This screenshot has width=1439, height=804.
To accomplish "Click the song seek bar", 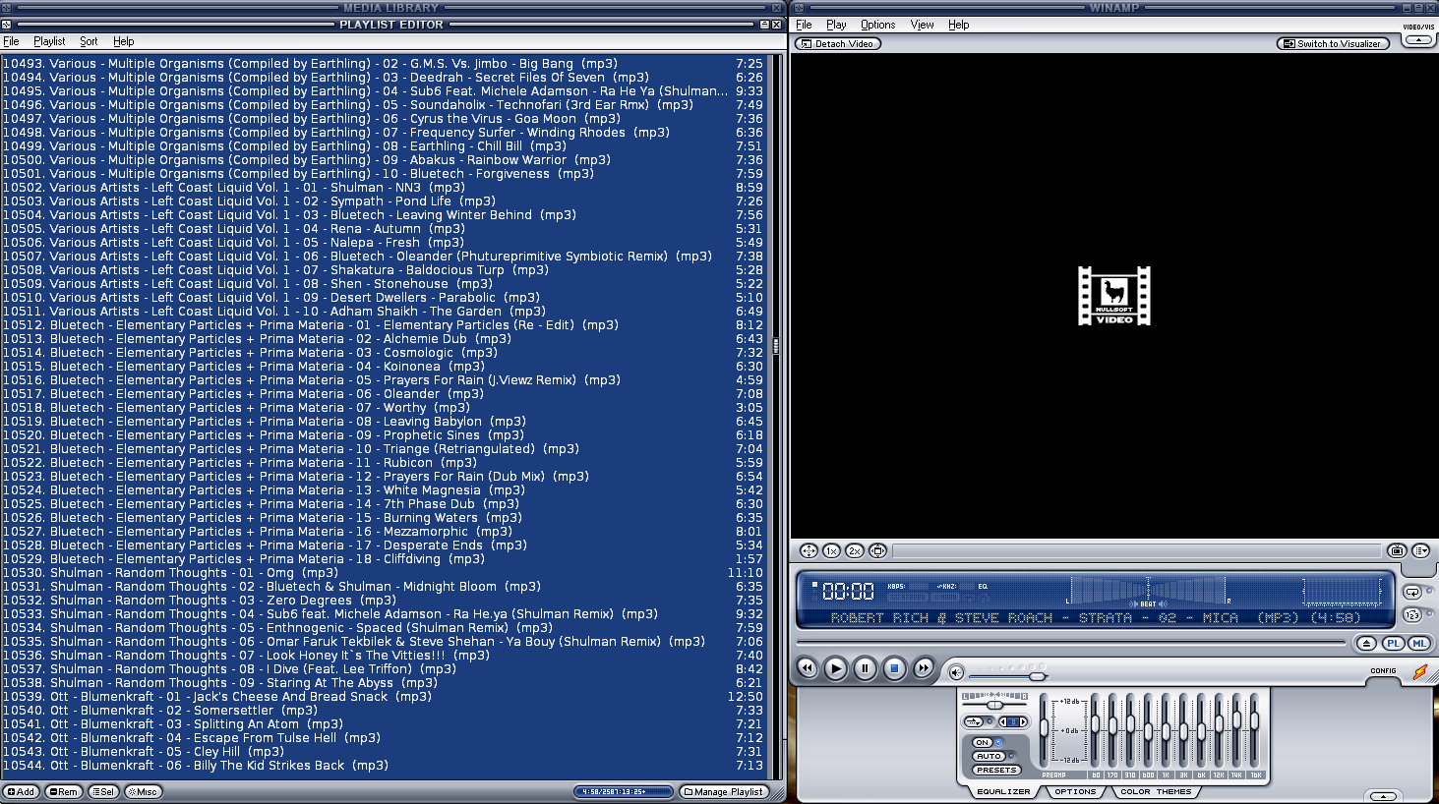I will tap(1070, 643).
